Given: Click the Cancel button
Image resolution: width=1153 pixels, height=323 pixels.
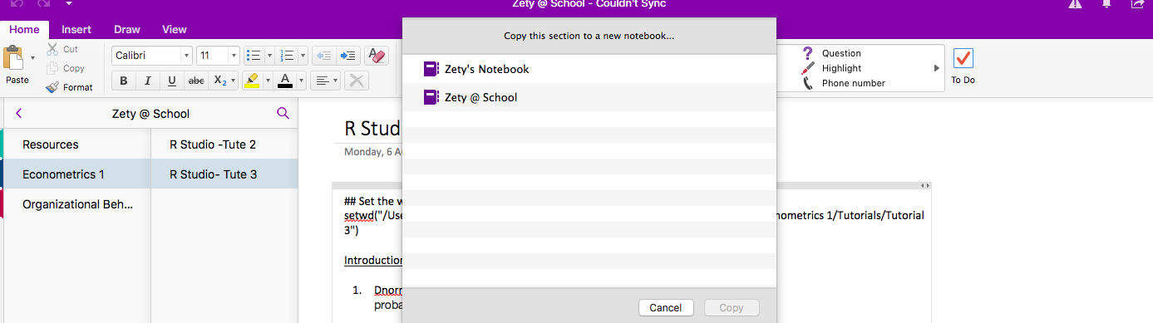Looking at the screenshot, I should [666, 307].
